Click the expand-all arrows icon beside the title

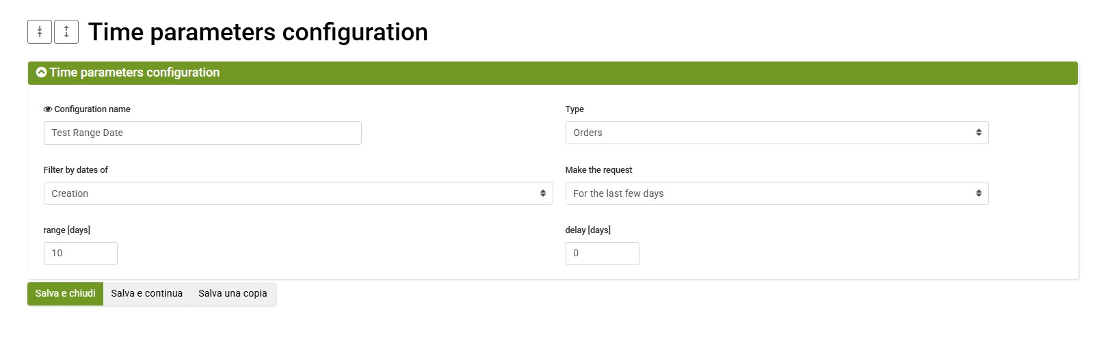pos(66,31)
